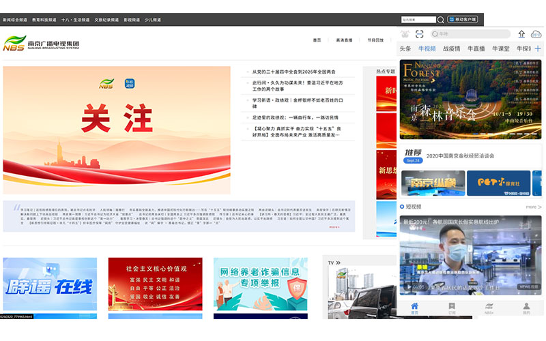
Task: Open the 我的 profile icon
Action: coord(526,308)
